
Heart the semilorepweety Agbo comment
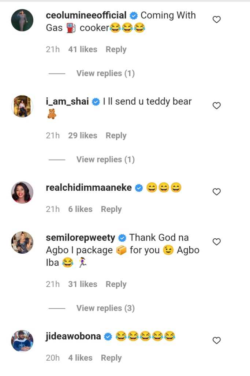point(217,242)
